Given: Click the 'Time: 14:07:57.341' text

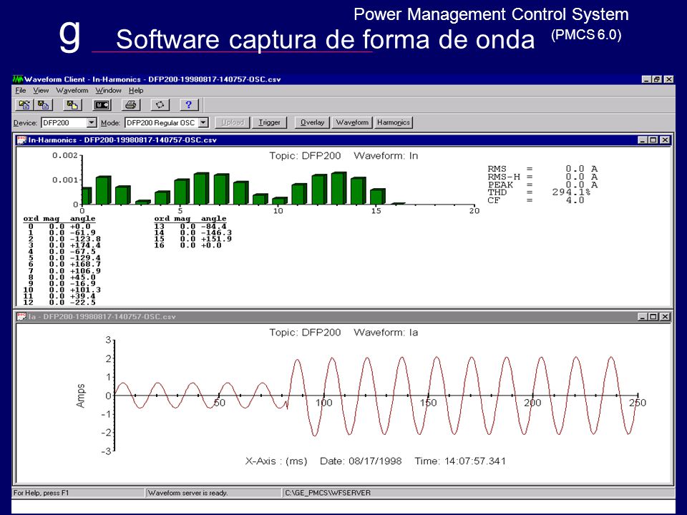Looking at the screenshot, I should (x=460, y=461).
